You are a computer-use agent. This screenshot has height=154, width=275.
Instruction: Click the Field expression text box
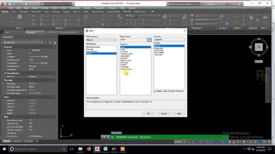click(135, 105)
